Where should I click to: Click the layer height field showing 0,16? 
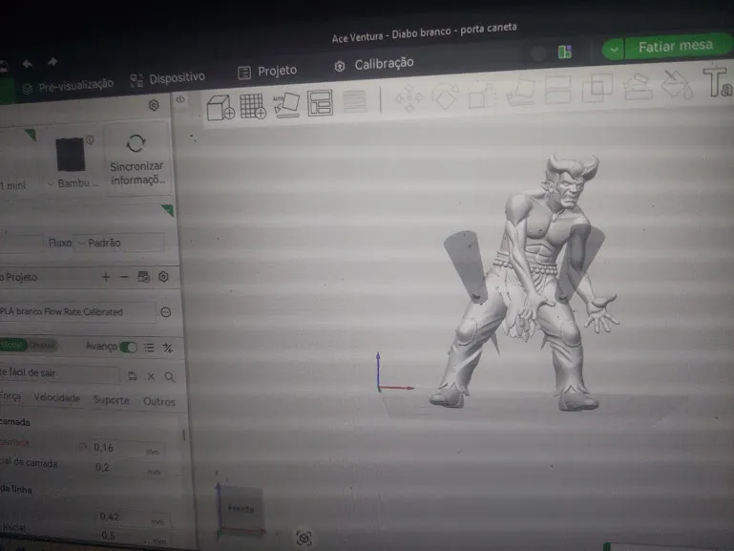click(x=126, y=449)
